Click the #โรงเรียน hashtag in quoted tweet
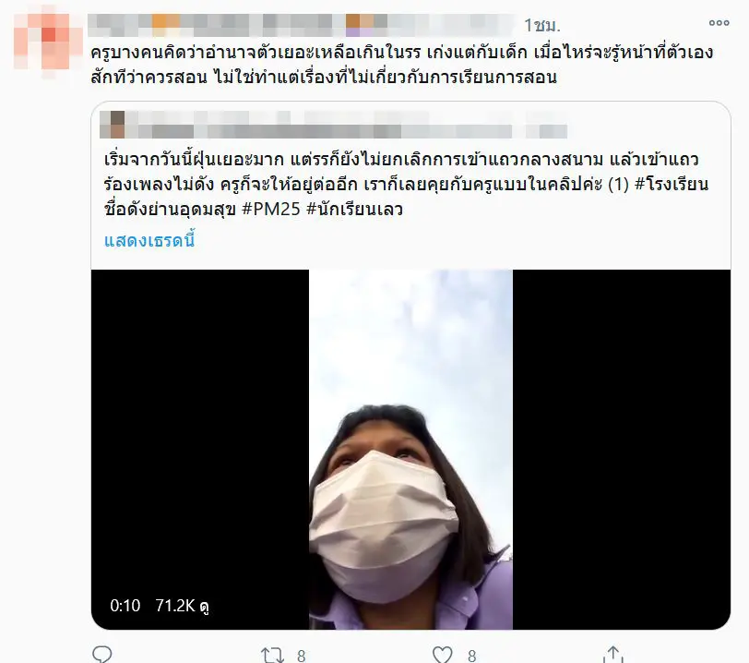 tap(672, 184)
